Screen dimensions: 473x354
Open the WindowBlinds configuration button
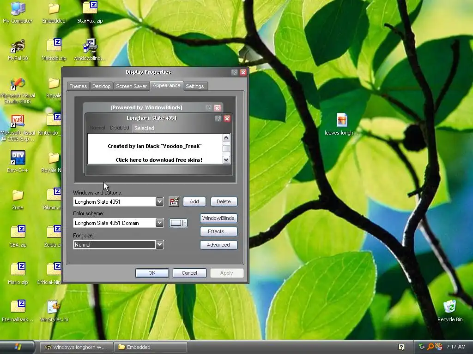click(218, 218)
